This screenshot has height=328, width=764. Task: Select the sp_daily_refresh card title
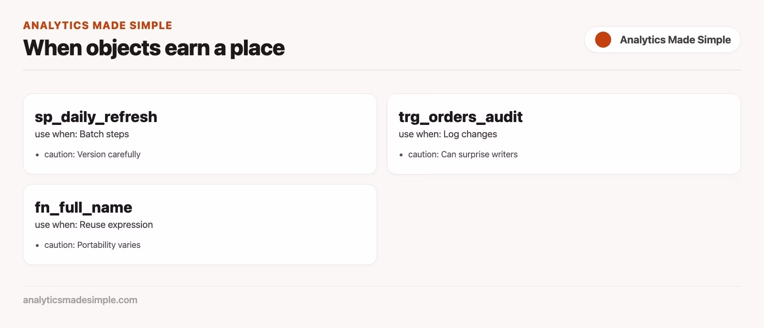pos(96,117)
